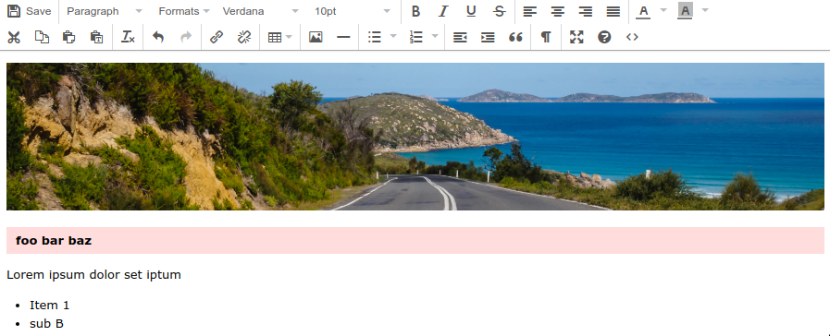Open the Table menu dropdown
This screenshot has width=830, height=336.
click(x=280, y=37)
